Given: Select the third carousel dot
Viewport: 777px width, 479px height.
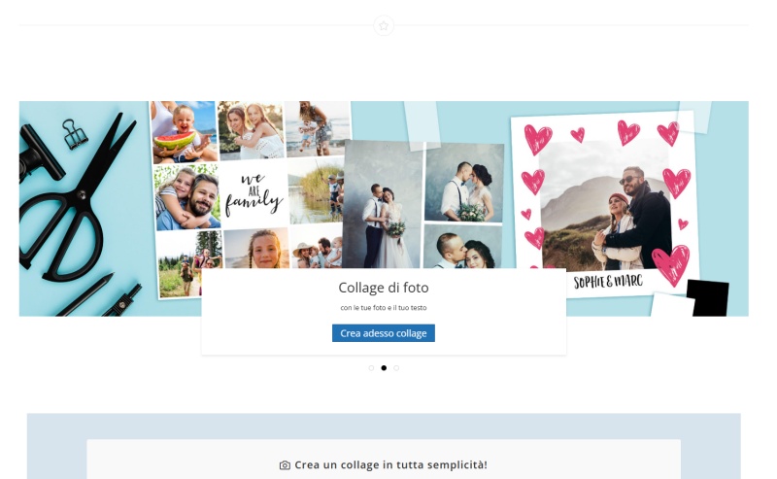Looking at the screenshot, I should point(396,368).
